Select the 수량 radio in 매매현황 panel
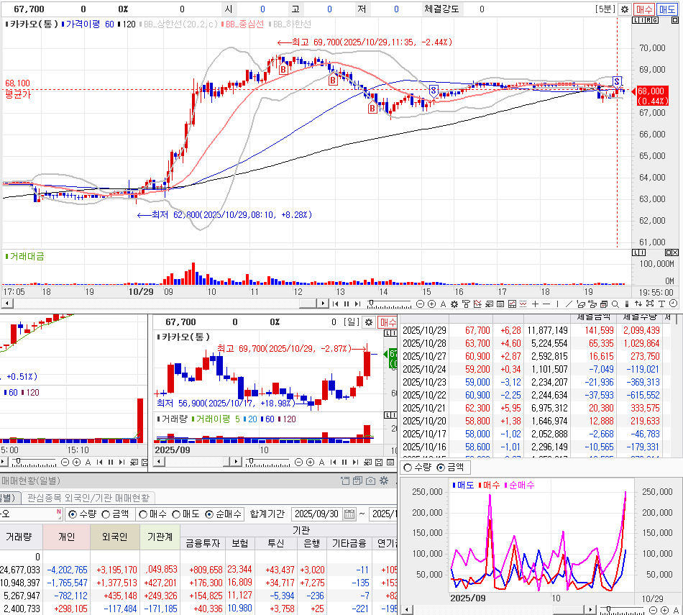The width and height of the screenshot is (683, 615). (x=73, y=514)
